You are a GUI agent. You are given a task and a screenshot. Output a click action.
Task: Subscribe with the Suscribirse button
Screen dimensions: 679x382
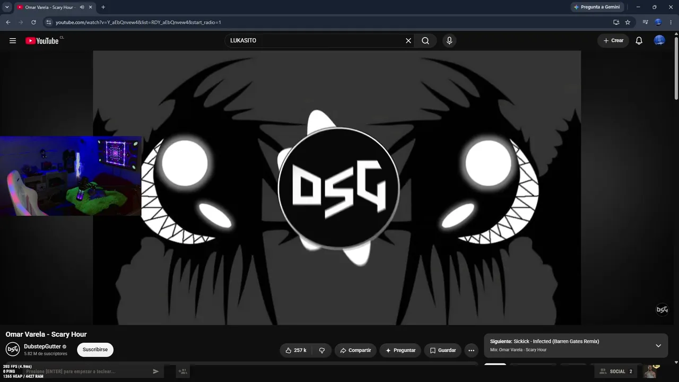coord(95,350)
